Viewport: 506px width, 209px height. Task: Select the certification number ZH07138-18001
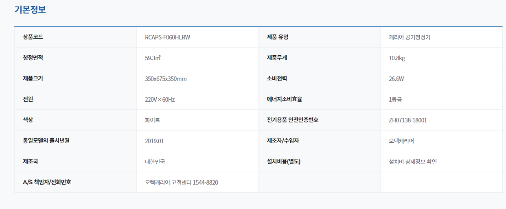(x=408, y=120)
